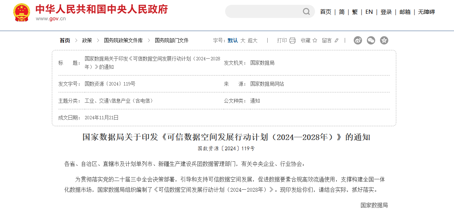The image size is (454, 211).
Task: Switch to simplified Chinese 简
Action: 342,12
